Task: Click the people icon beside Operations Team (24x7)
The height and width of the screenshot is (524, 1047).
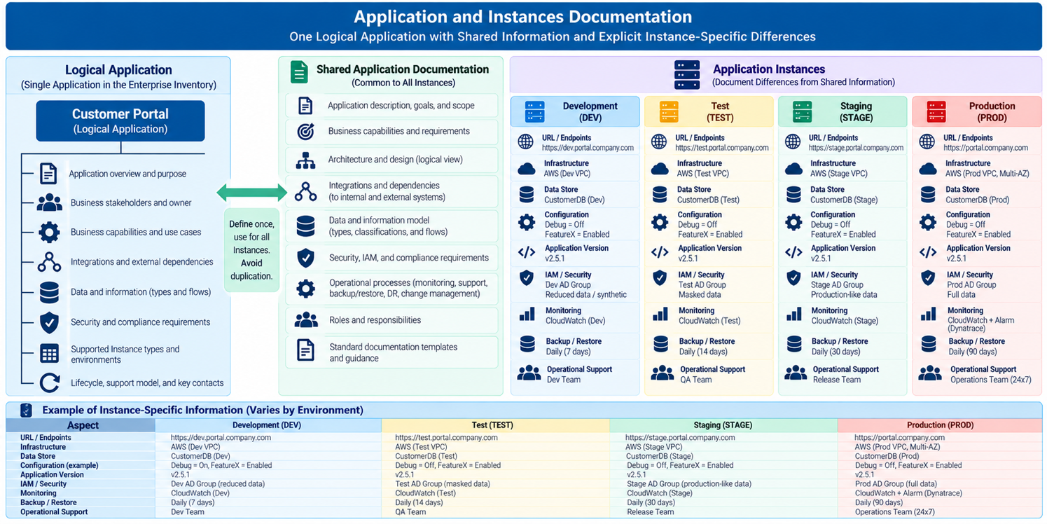Action: pyautogui.click(x=930, y=373)
